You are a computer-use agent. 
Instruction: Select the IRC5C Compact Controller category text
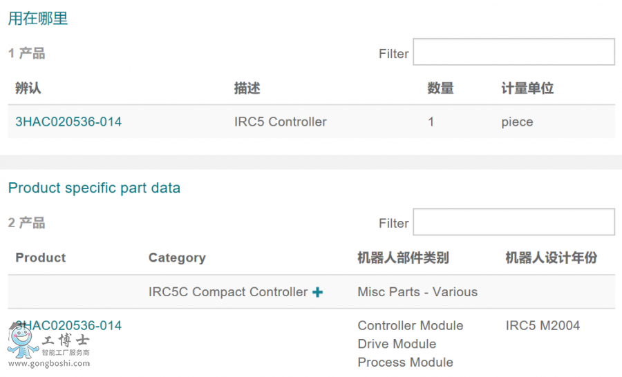coord(227,292)
